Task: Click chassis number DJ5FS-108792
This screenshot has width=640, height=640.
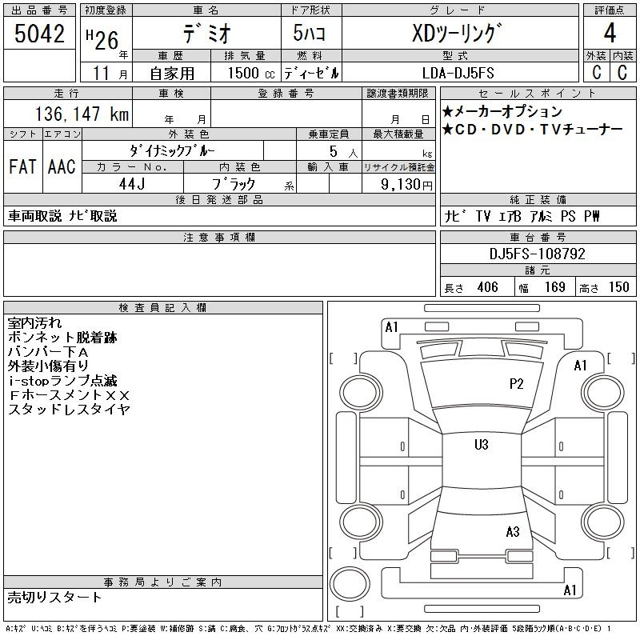Action: click(x=538, y=254)
